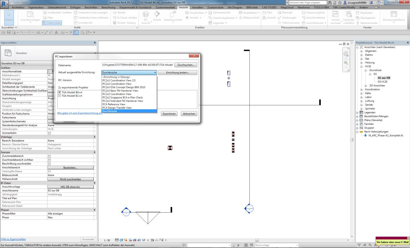410x248 pixels.
Task: Close the IFC exportieren dialog
Action: coord(194,56)
